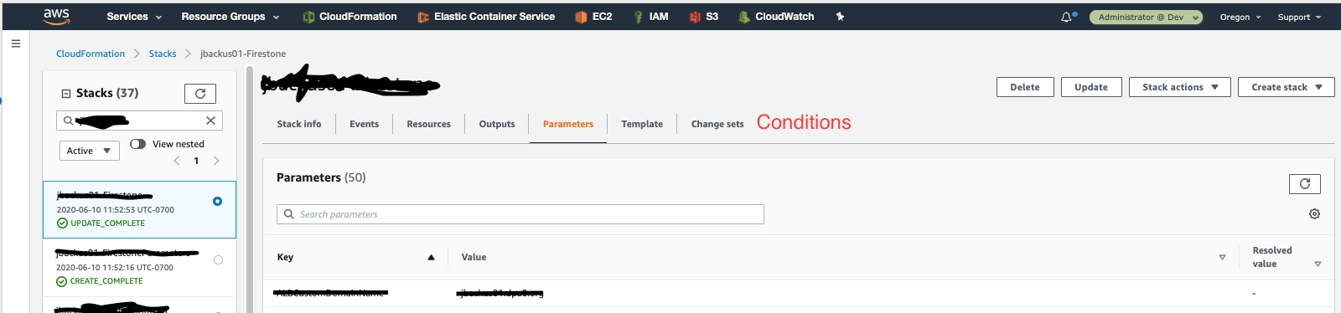Expand the Stack actions dropdown
This screenshot has height=313, width=1341.
coord(1180,87)
